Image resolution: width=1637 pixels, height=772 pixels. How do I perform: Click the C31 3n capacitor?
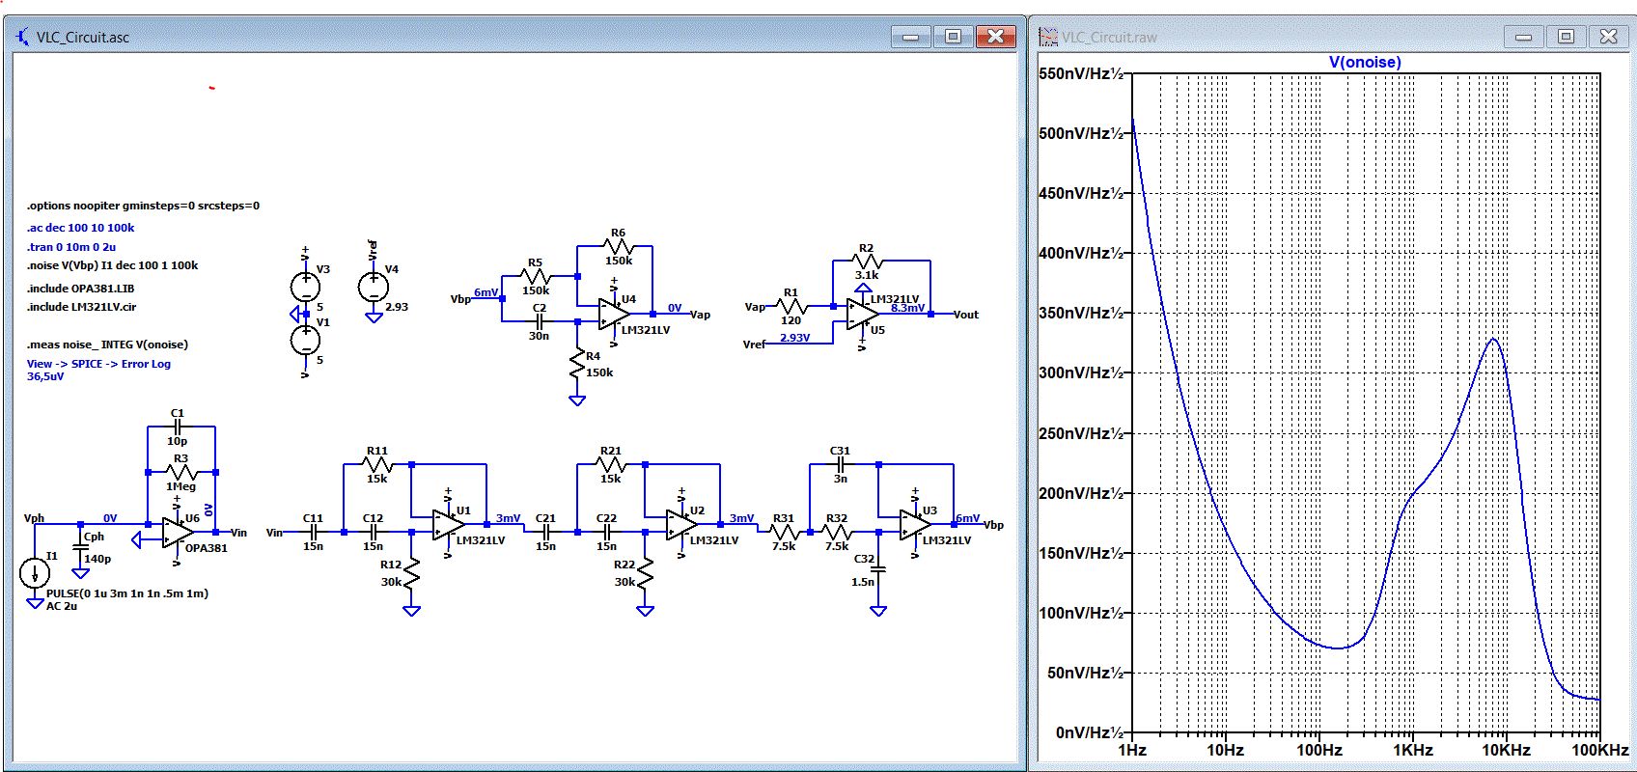coord(841,464)
